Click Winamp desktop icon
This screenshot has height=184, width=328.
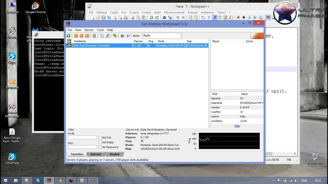(12, 33)
